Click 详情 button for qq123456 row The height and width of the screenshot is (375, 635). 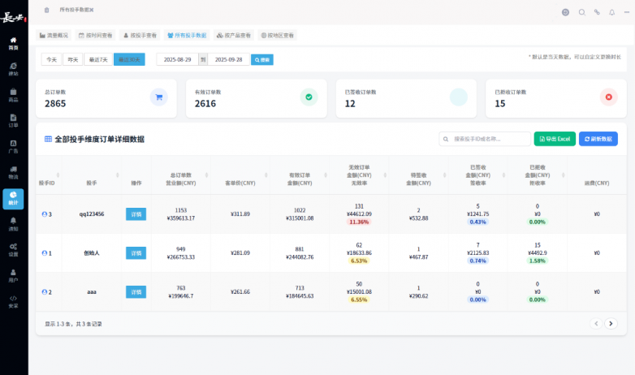coord(136,214)
